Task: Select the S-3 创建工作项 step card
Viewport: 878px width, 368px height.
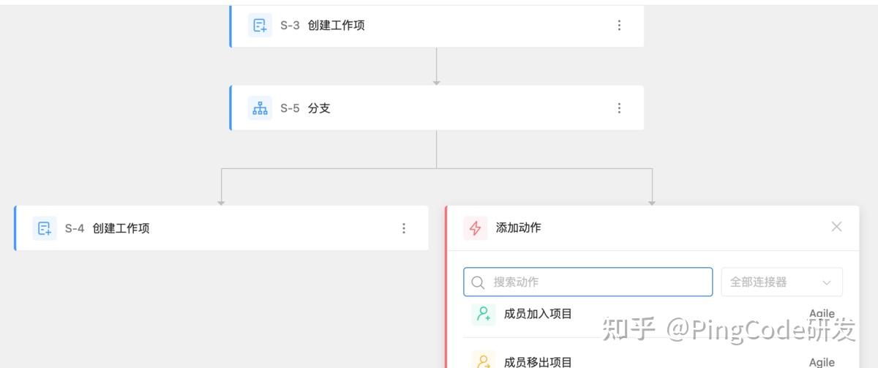Action: (437, 26)
